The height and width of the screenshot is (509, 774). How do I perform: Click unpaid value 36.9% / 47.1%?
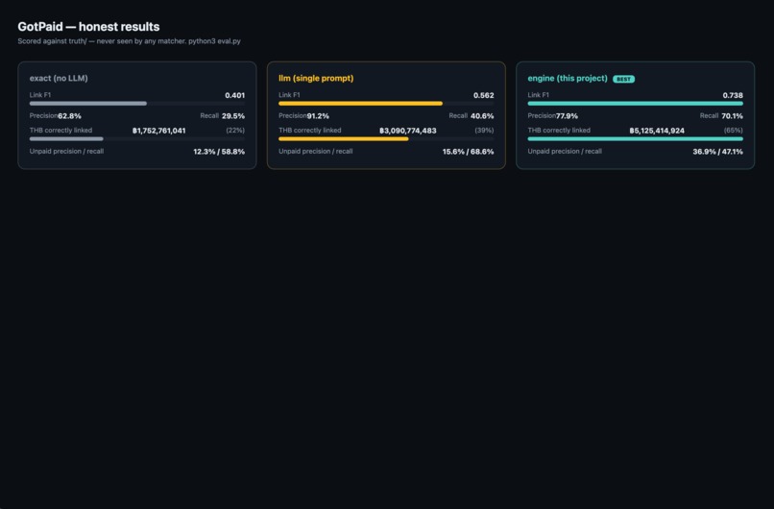[x=717, y=152]
